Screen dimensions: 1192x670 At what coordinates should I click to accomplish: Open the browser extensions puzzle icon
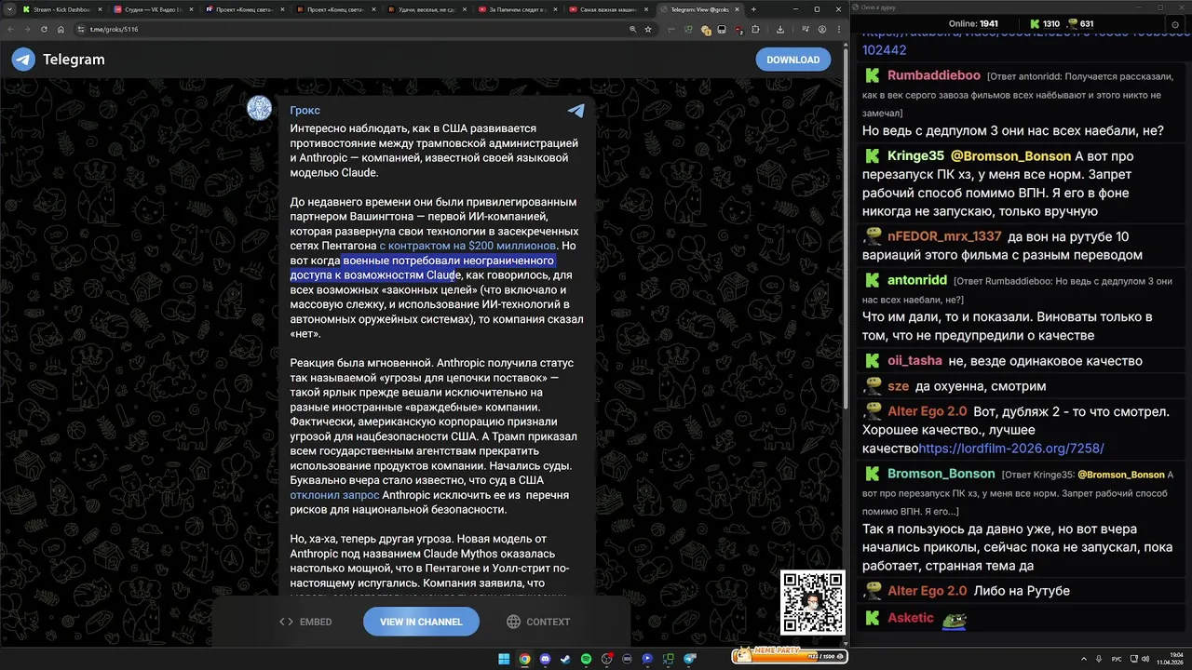click(755, 29)
